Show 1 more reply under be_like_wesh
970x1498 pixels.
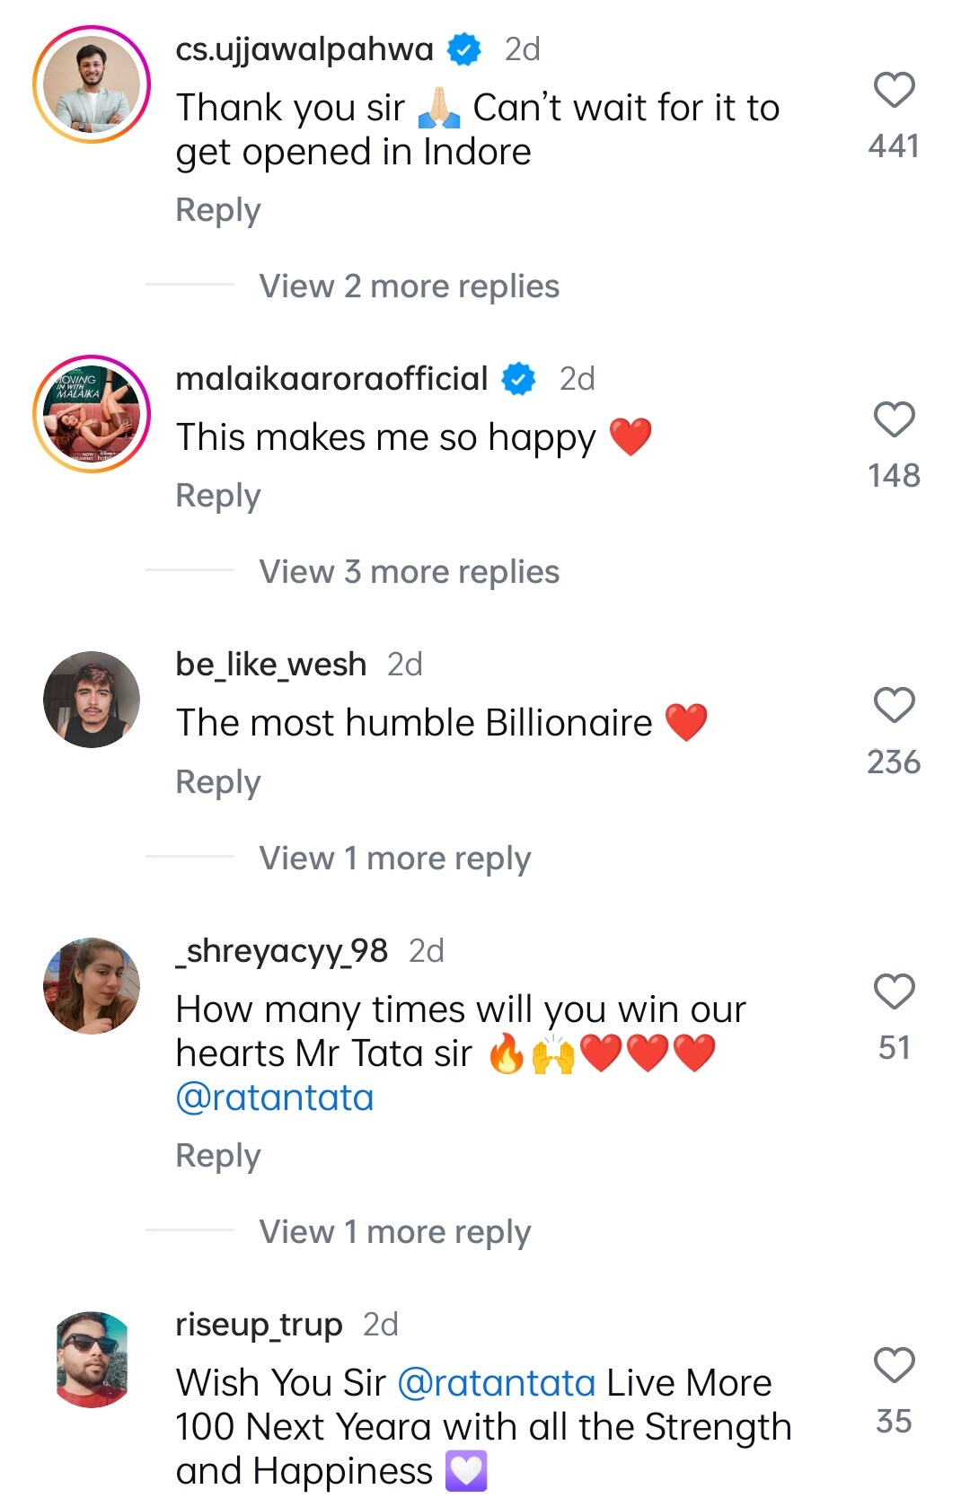pyautogui.click(x=394, y=859)
